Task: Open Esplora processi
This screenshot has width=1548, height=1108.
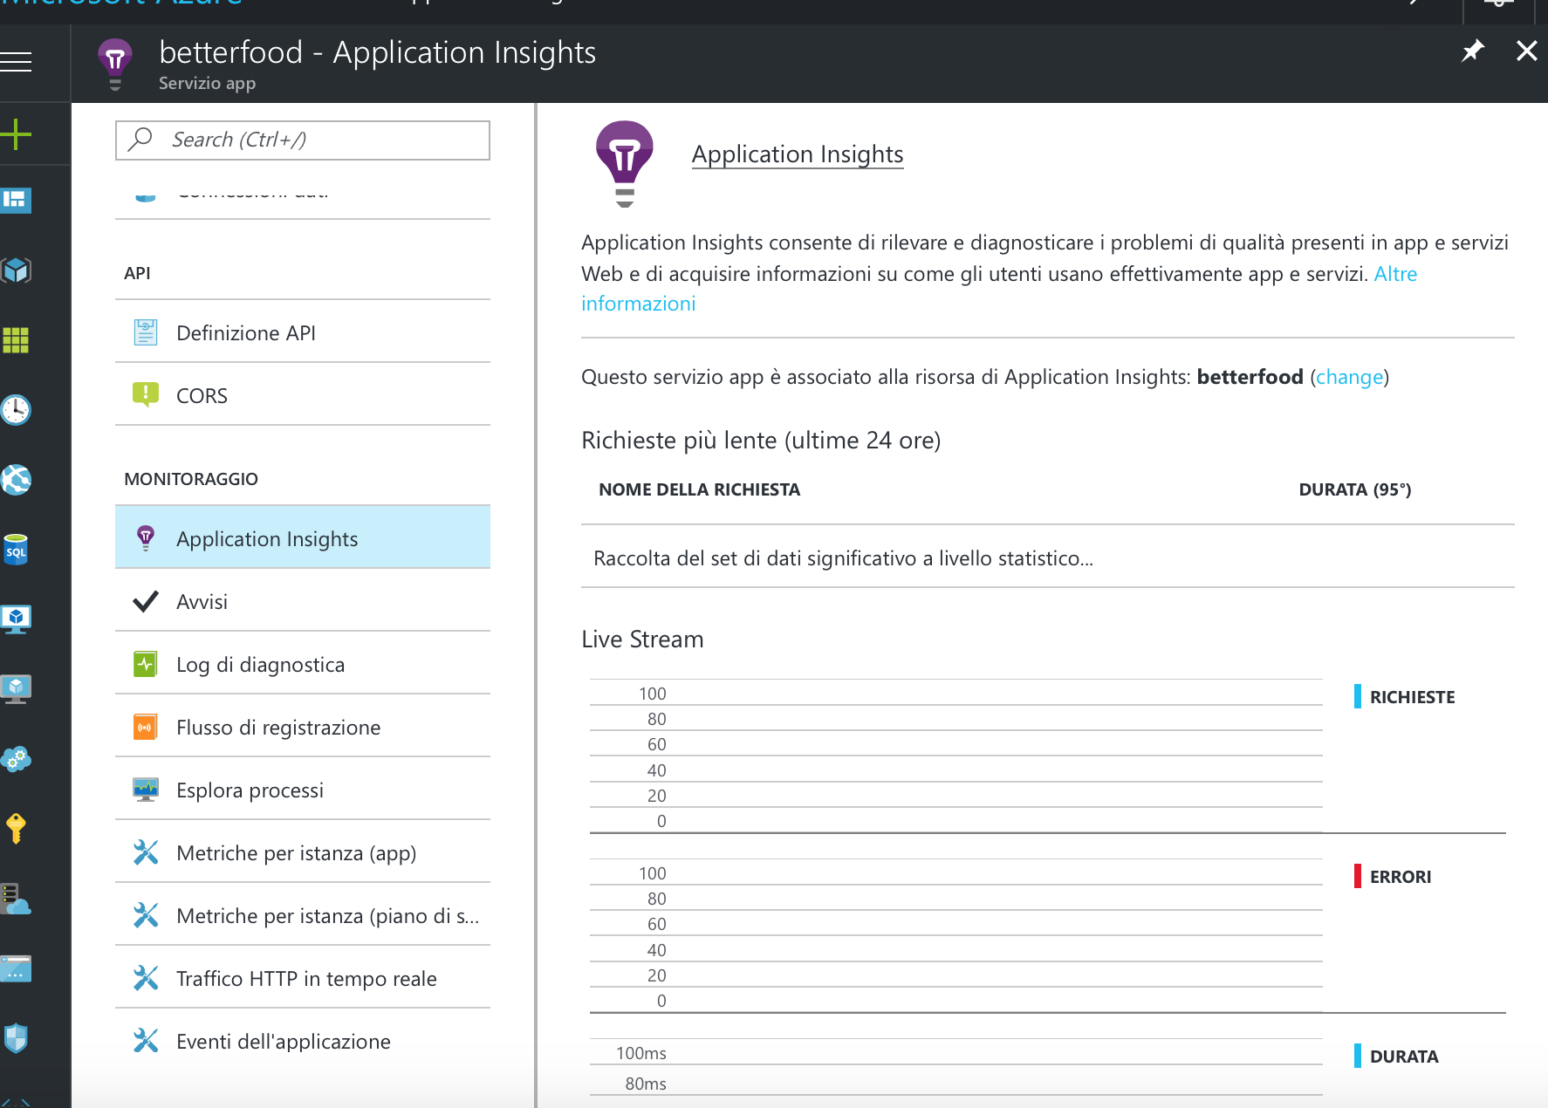Action: click(303, 790)
